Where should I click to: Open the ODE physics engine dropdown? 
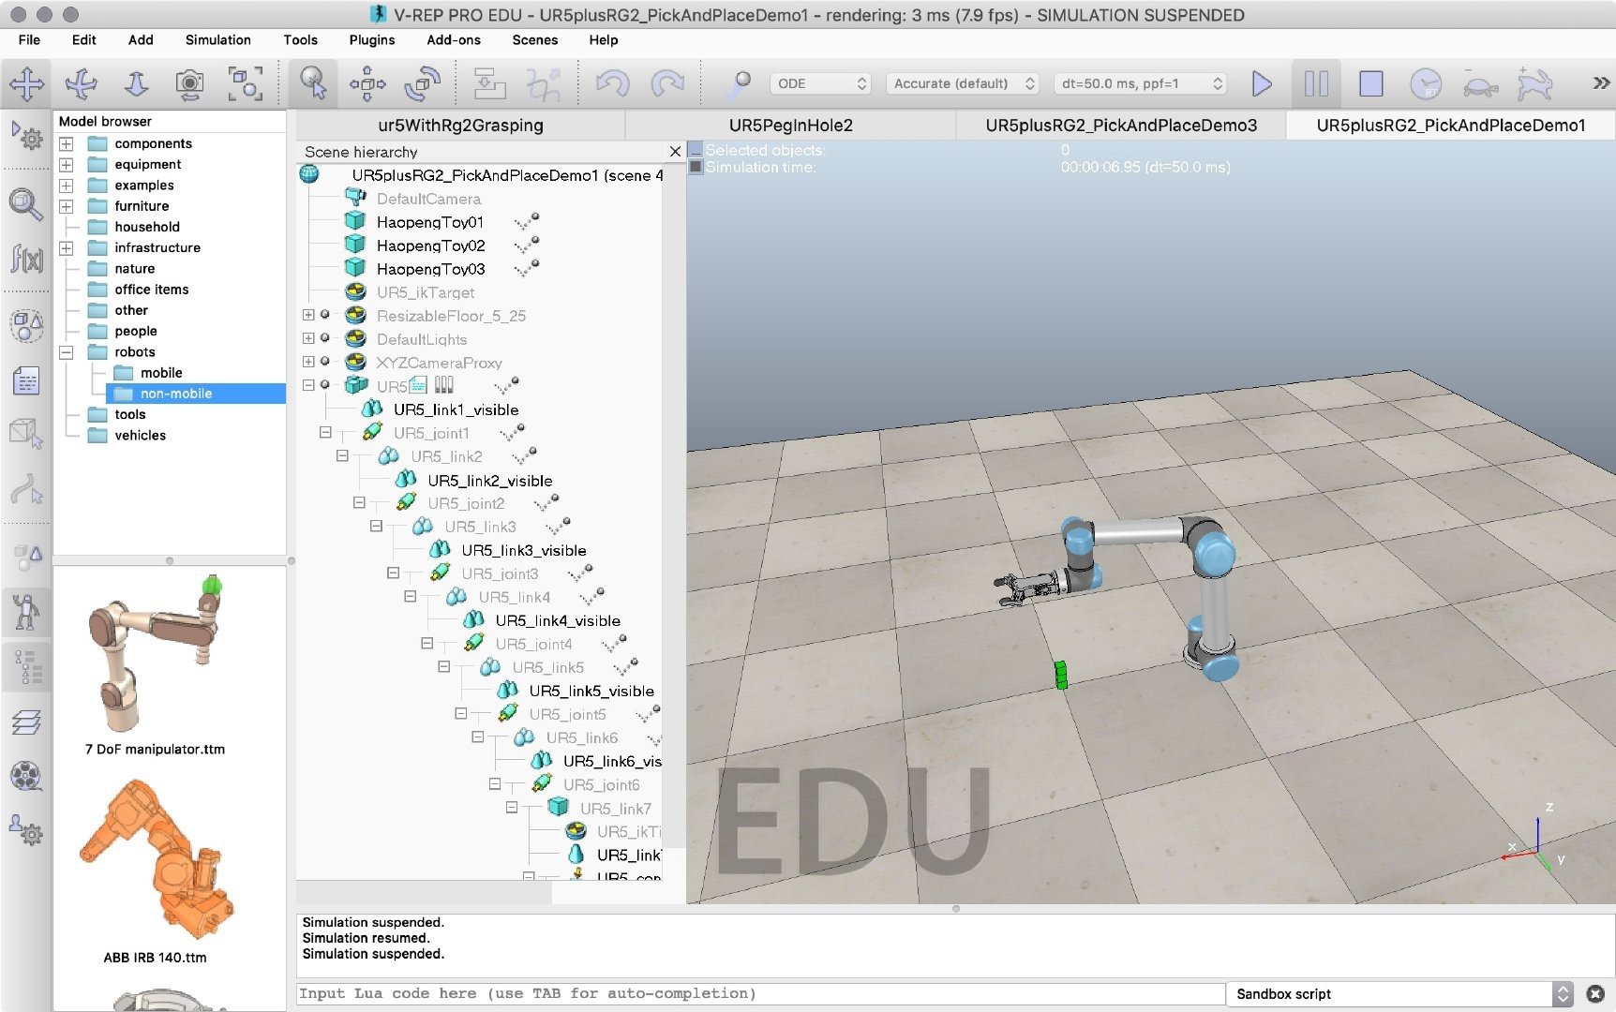pos(821,83)
